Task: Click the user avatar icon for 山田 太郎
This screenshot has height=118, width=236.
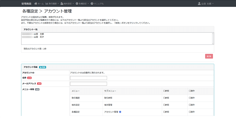Action: (x=199, y=3)
